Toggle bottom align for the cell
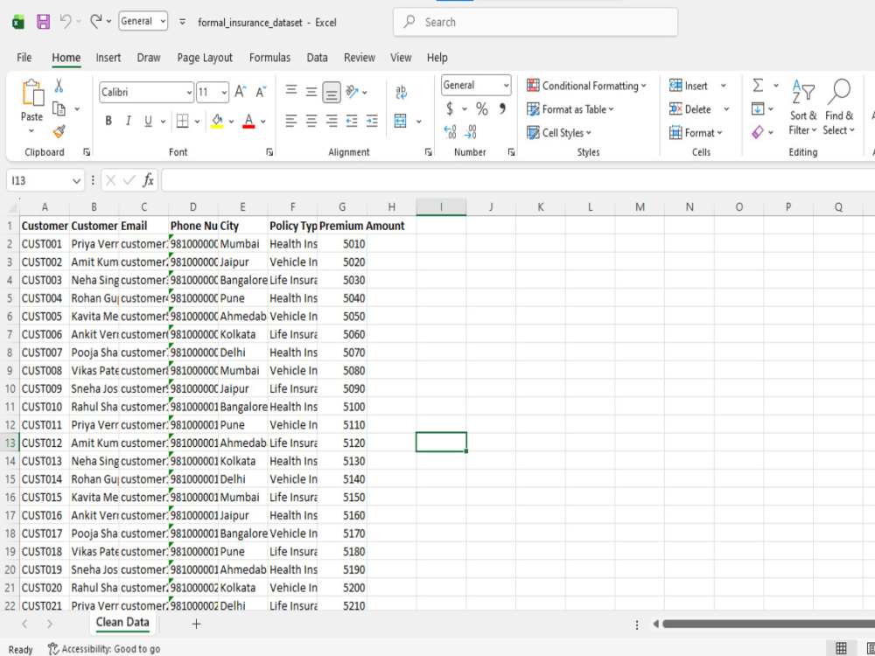Screen dimensions: 875x656 point(332,93)
